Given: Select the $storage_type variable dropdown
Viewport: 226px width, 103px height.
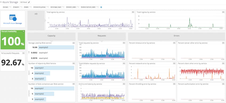Looking at the screenshot, I should [x=63, y=7].
